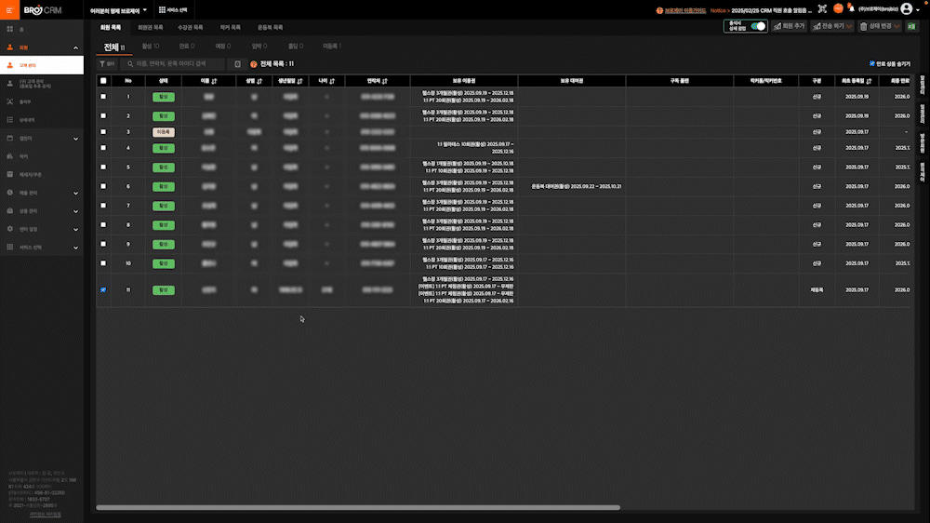The height and width of the screenshot is (523, 930).
Task: Click the calendar (캘린더) sidebar icon
Action: (9, 139)
